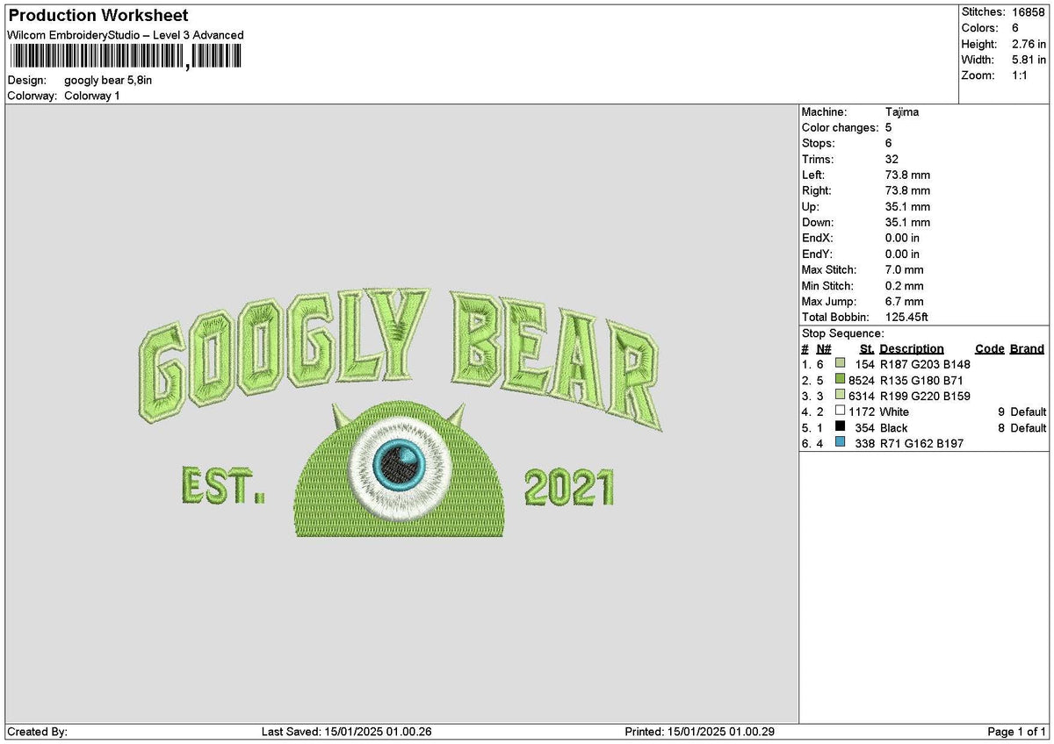Click the blue swatch for thread 338
1054x744 pixels.
[x=840, y=443]
